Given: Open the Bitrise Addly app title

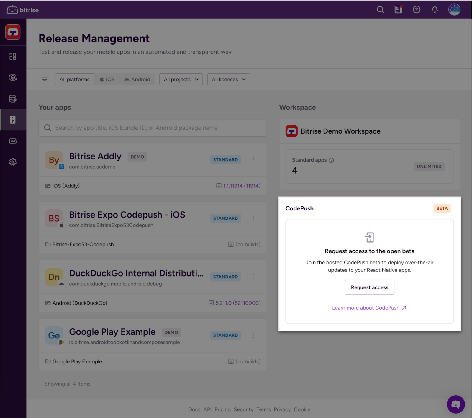Looking at the screenshot, I should pyautogui.click(x=95, y=156).
